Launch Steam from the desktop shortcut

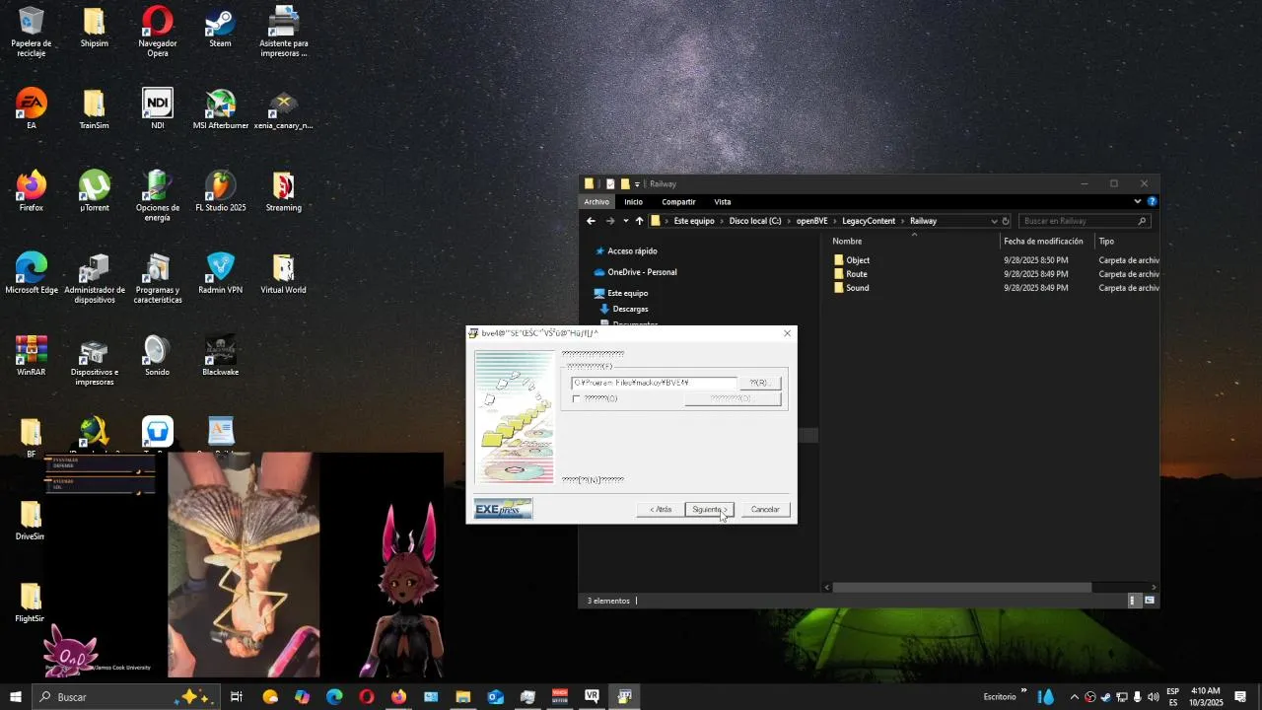[220, 28]
